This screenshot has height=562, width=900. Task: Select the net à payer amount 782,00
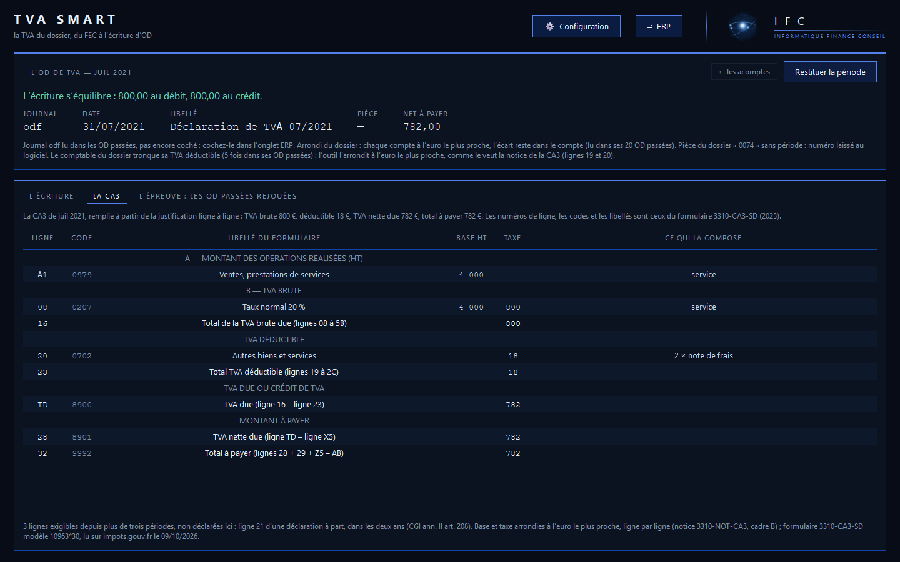(422, 127)
